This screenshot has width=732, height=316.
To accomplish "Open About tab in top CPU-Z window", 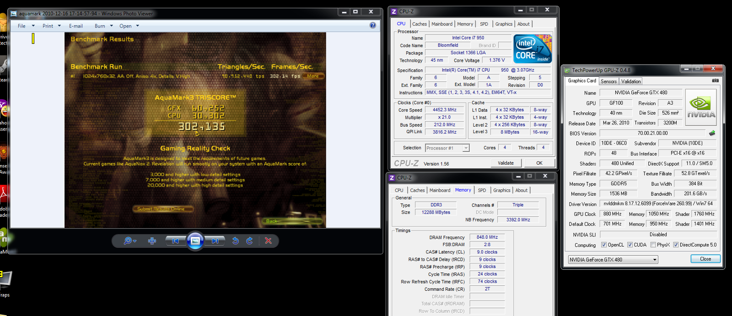I will (523, 24).
